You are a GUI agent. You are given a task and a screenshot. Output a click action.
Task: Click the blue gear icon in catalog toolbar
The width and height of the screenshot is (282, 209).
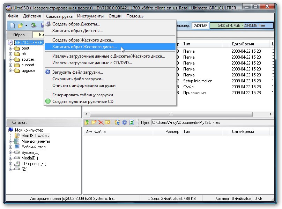(x=125, y=122)
